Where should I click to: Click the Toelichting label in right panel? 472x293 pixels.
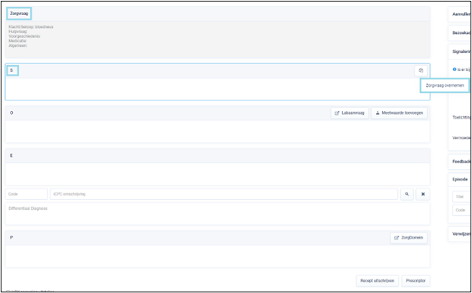(x=461, y=118)
